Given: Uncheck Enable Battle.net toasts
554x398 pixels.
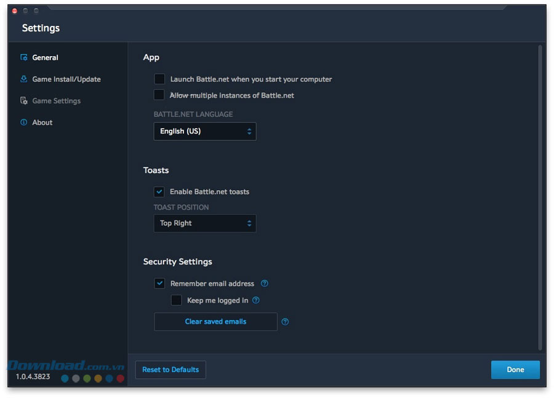Looking at the screenshot, I should 159,191.
